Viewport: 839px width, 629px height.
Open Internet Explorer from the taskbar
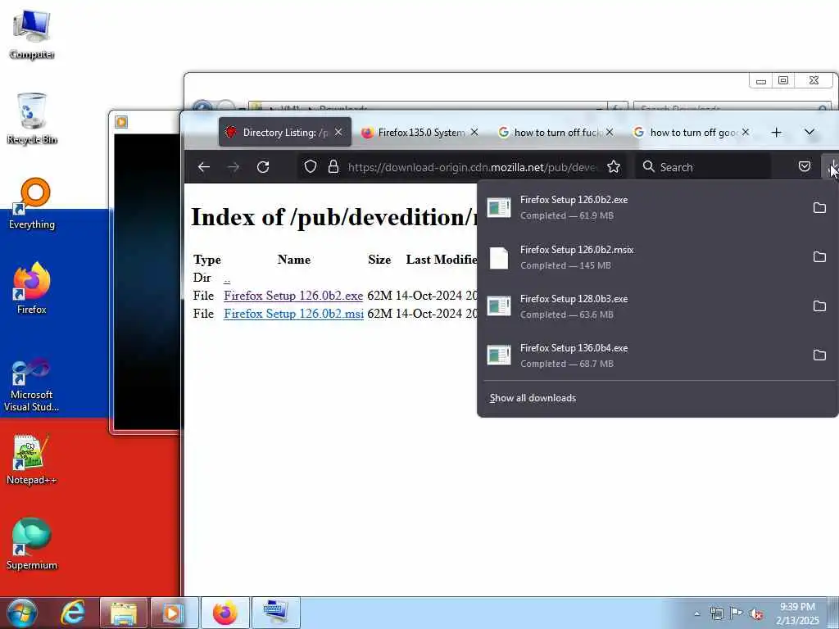[72, 613]
